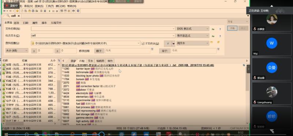Open the DOS 表达式 dropdown

point(193,29)
